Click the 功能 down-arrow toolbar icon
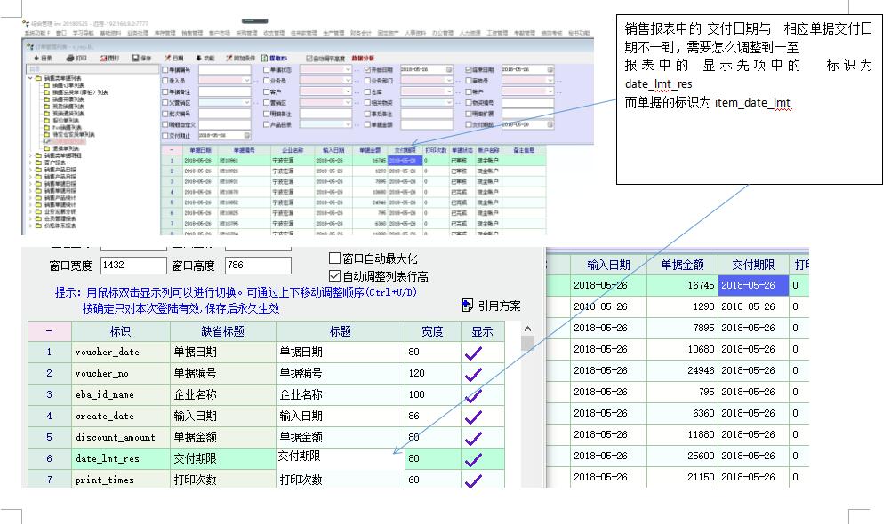This screenshot has width=891, height=524. (x=199, y=58)
